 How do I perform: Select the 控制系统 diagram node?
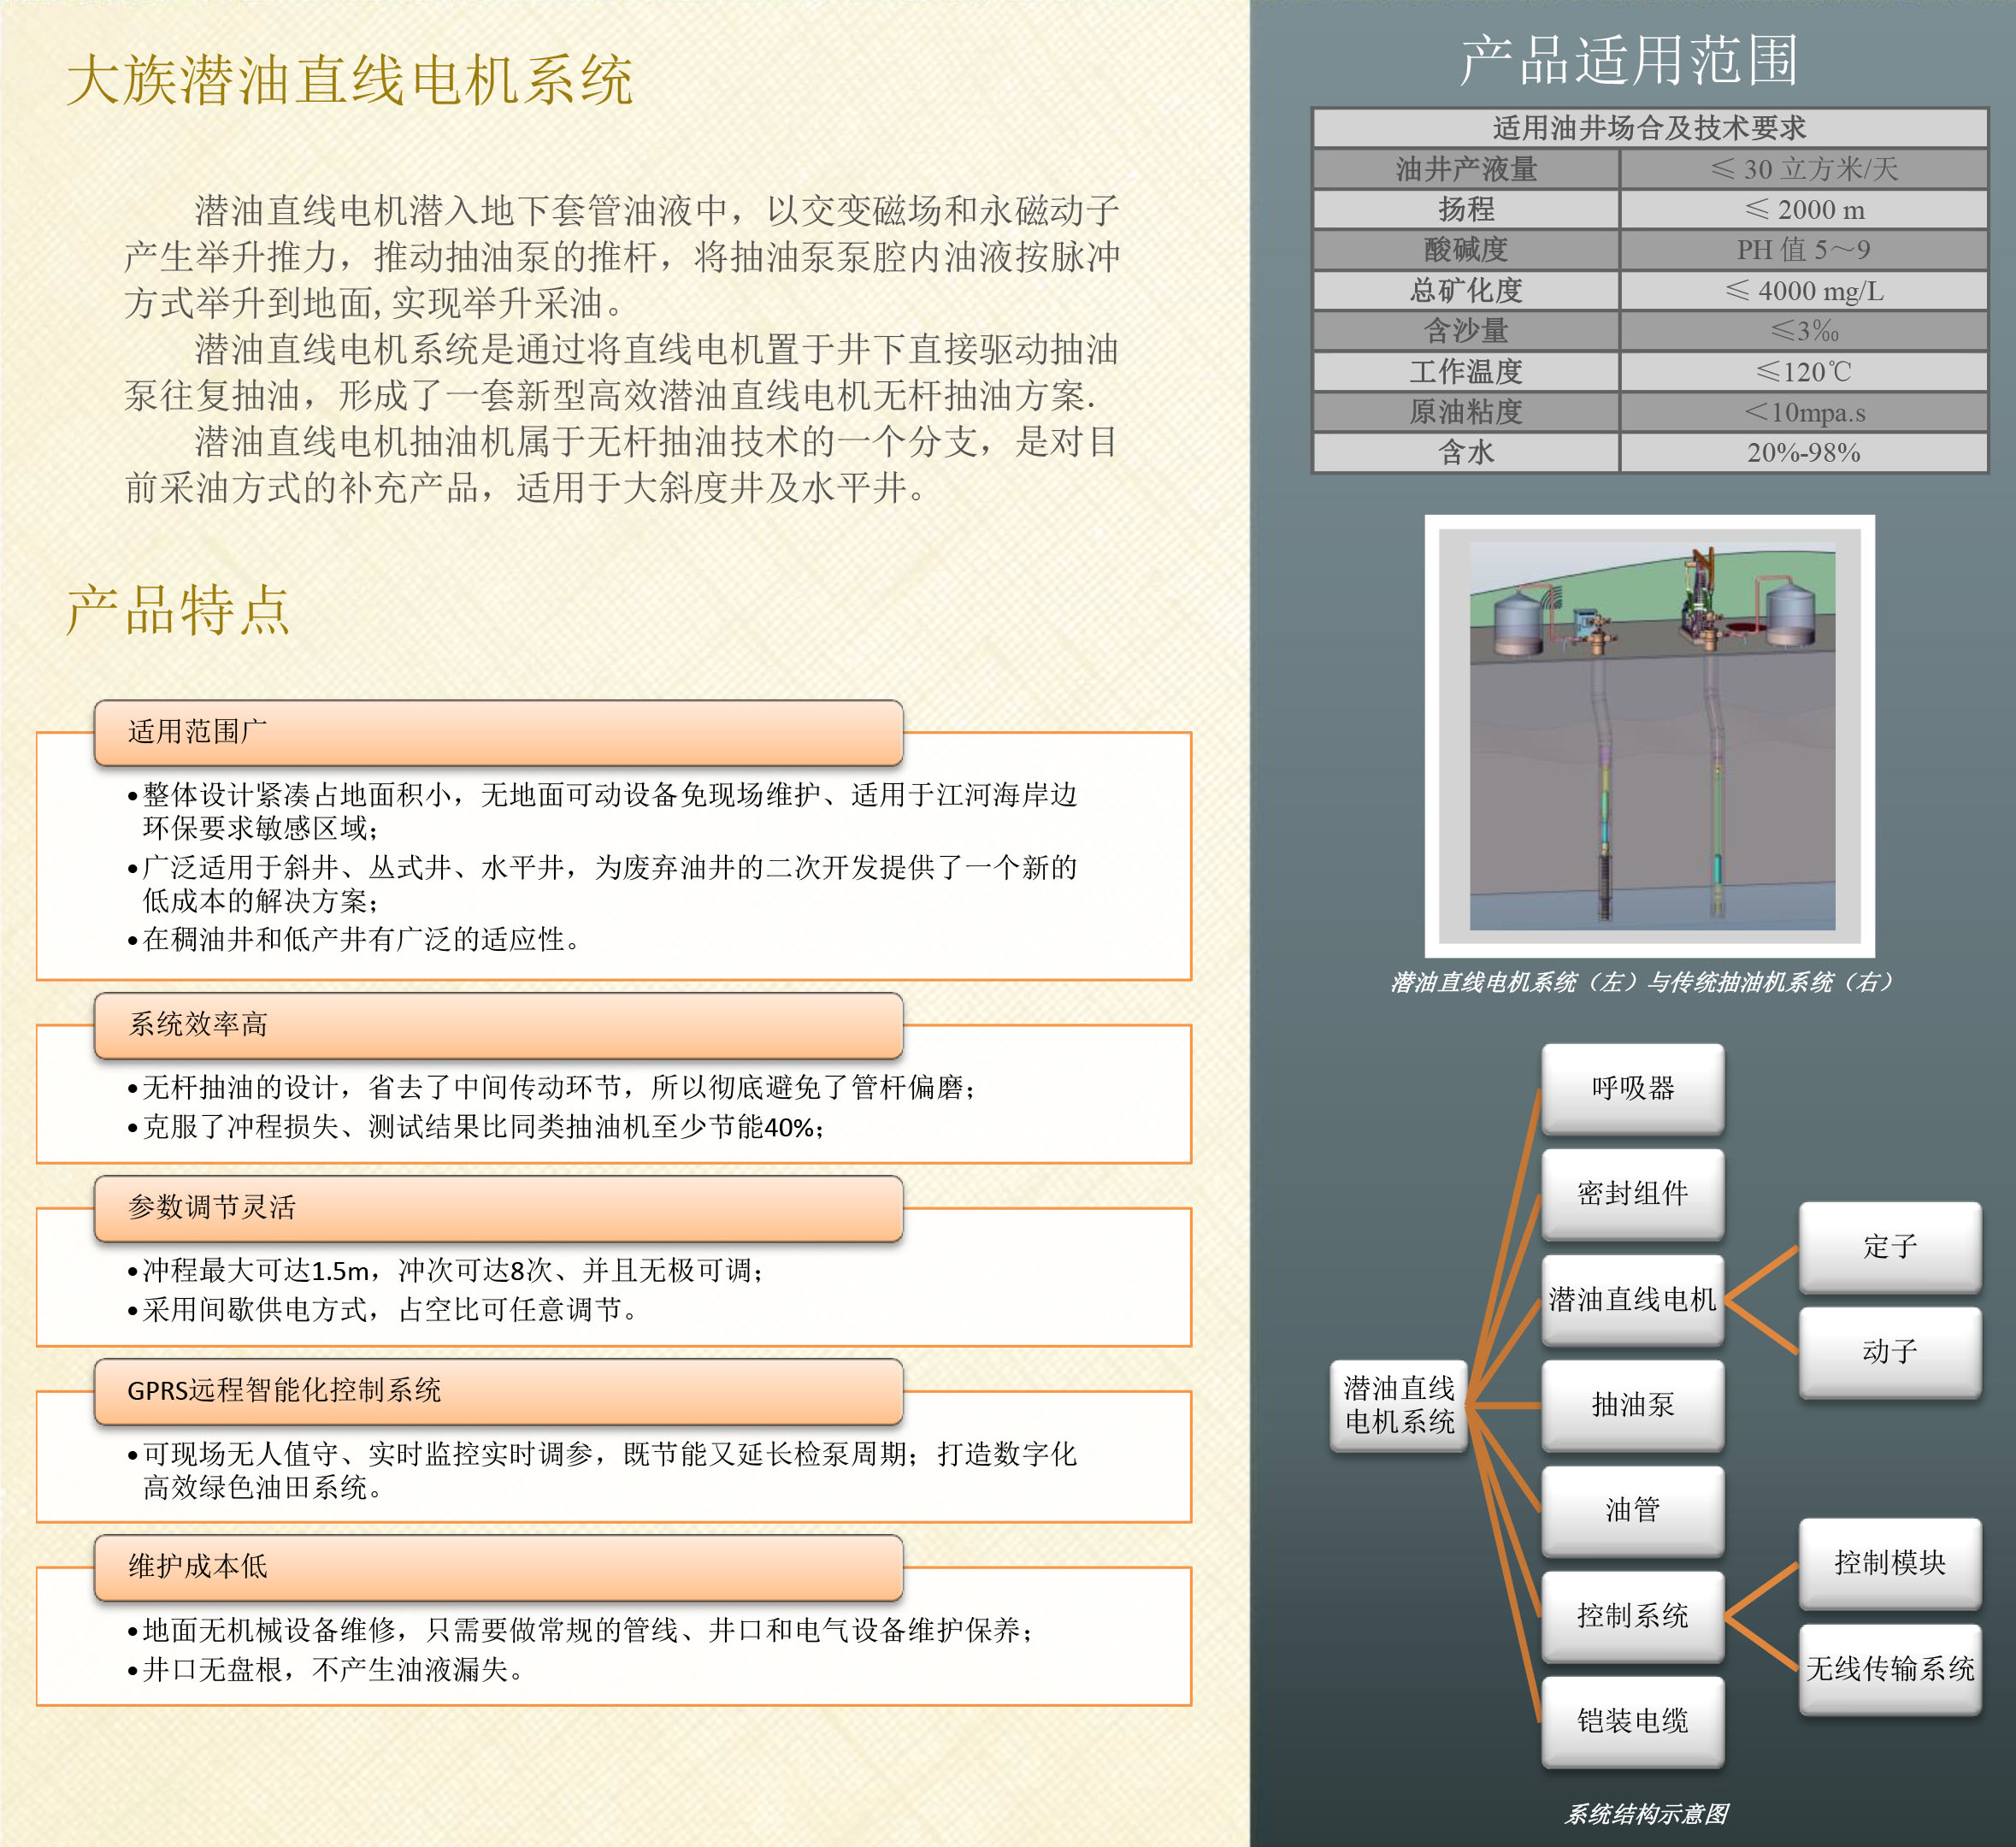click(1633, 1616)
